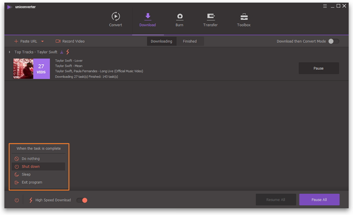The height and width of the screenshot is (215, 353).
Task: Click the High Speed Download lightning icon
Action: click(31, 200)
